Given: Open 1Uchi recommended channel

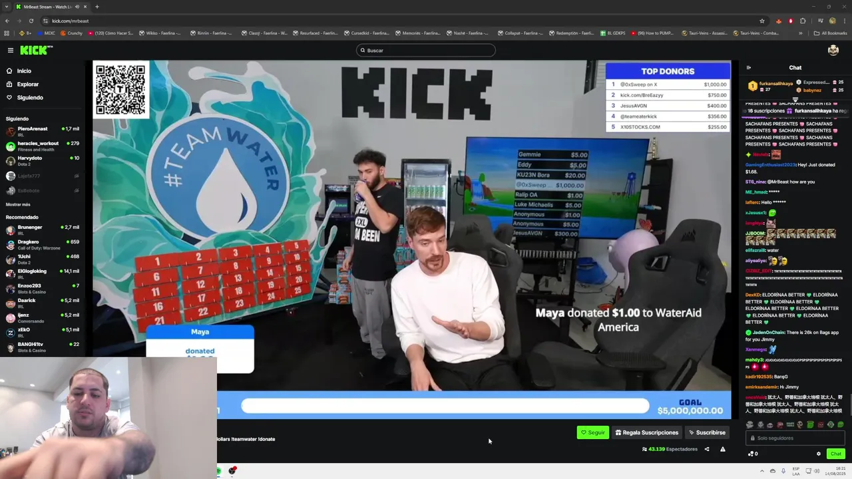Looking at the screenshot, I should pyautogui.click(x=43, y=259).
